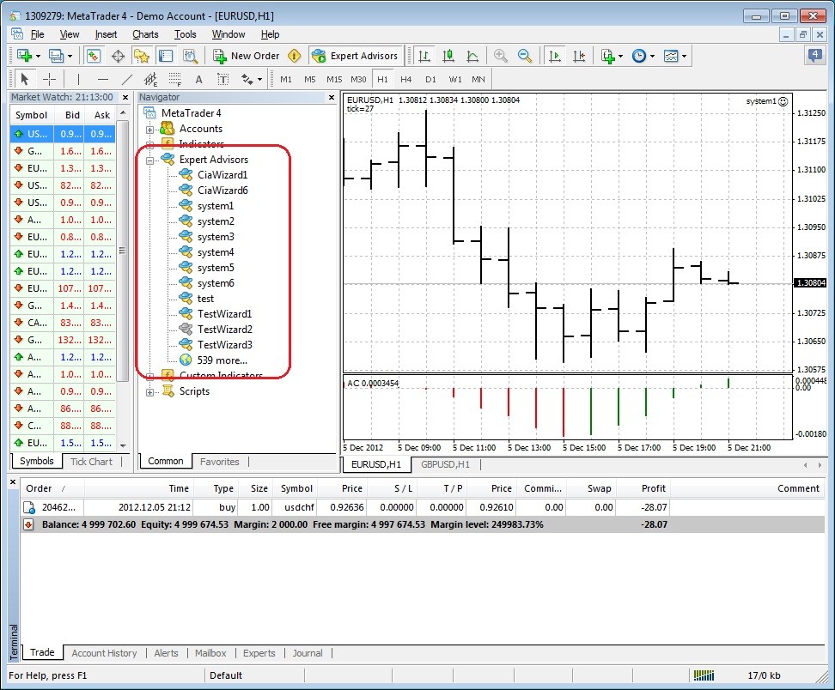
Task: Toggle the Chart Shift icon
Action: click(x=579, y=56)
